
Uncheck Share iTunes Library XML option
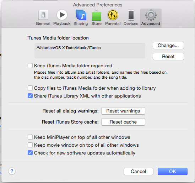click(x=30, y=96)
